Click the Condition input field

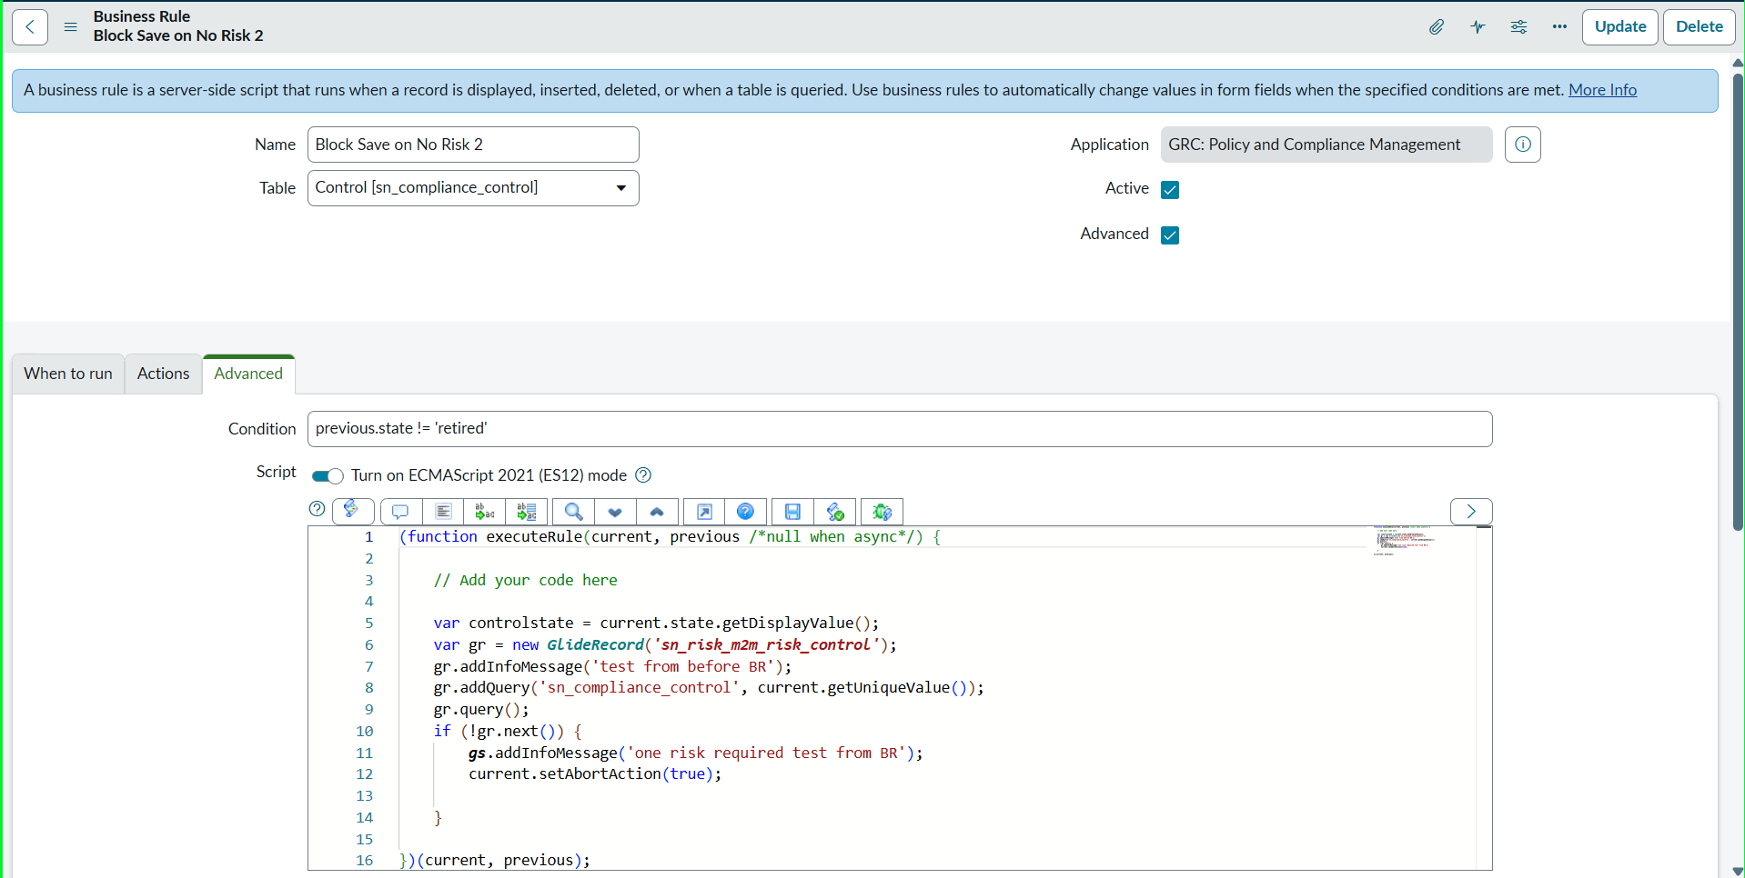point(899,429)
